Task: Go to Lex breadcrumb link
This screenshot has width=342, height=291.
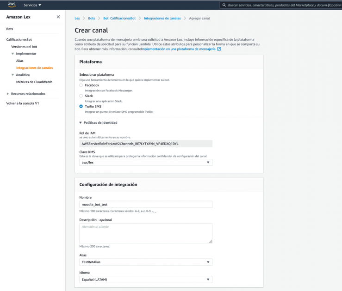Action: [77, 18]
